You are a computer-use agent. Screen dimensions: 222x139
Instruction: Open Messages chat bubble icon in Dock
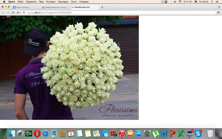tap(105, 133)
